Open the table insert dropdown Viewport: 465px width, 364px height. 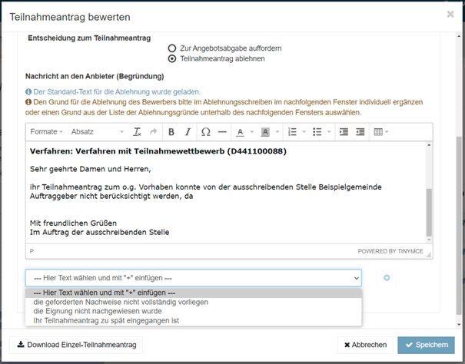click(x=380, y=132)
